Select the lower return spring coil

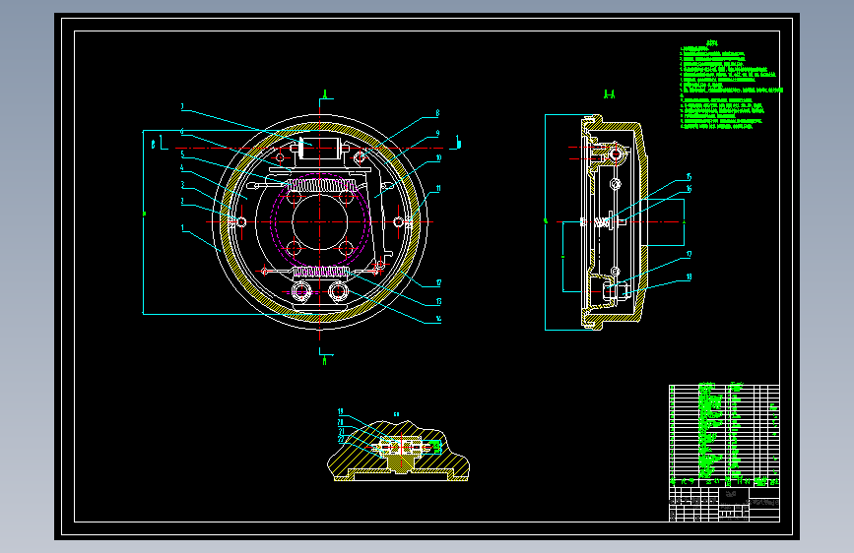click(x=321, y=271)
